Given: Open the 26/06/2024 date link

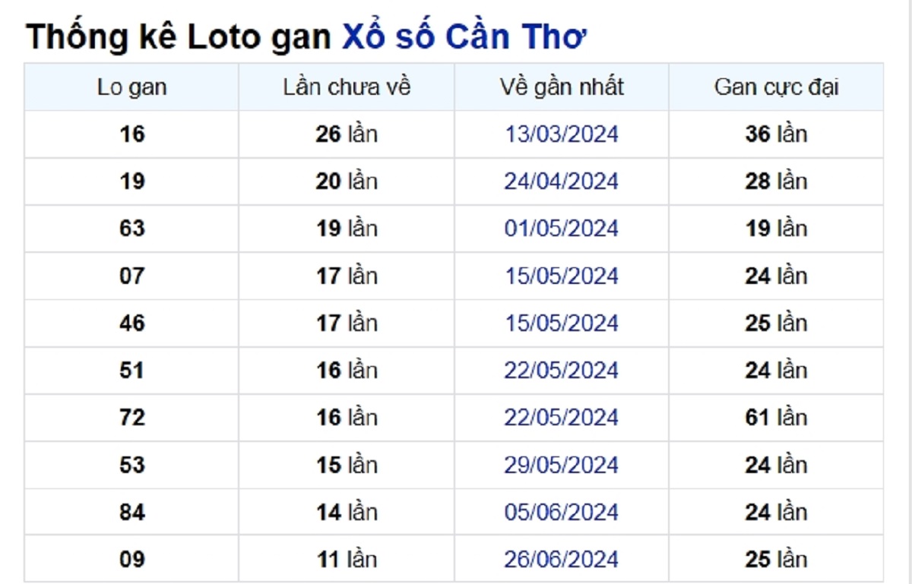Looking at the screenshot, I should (x=562, y=560).
